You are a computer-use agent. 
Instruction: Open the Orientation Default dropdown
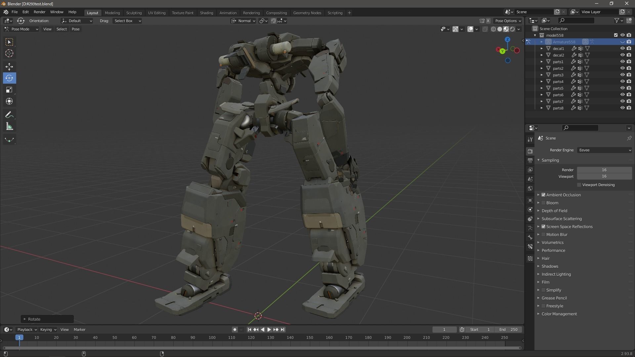(x=77, y=21)
